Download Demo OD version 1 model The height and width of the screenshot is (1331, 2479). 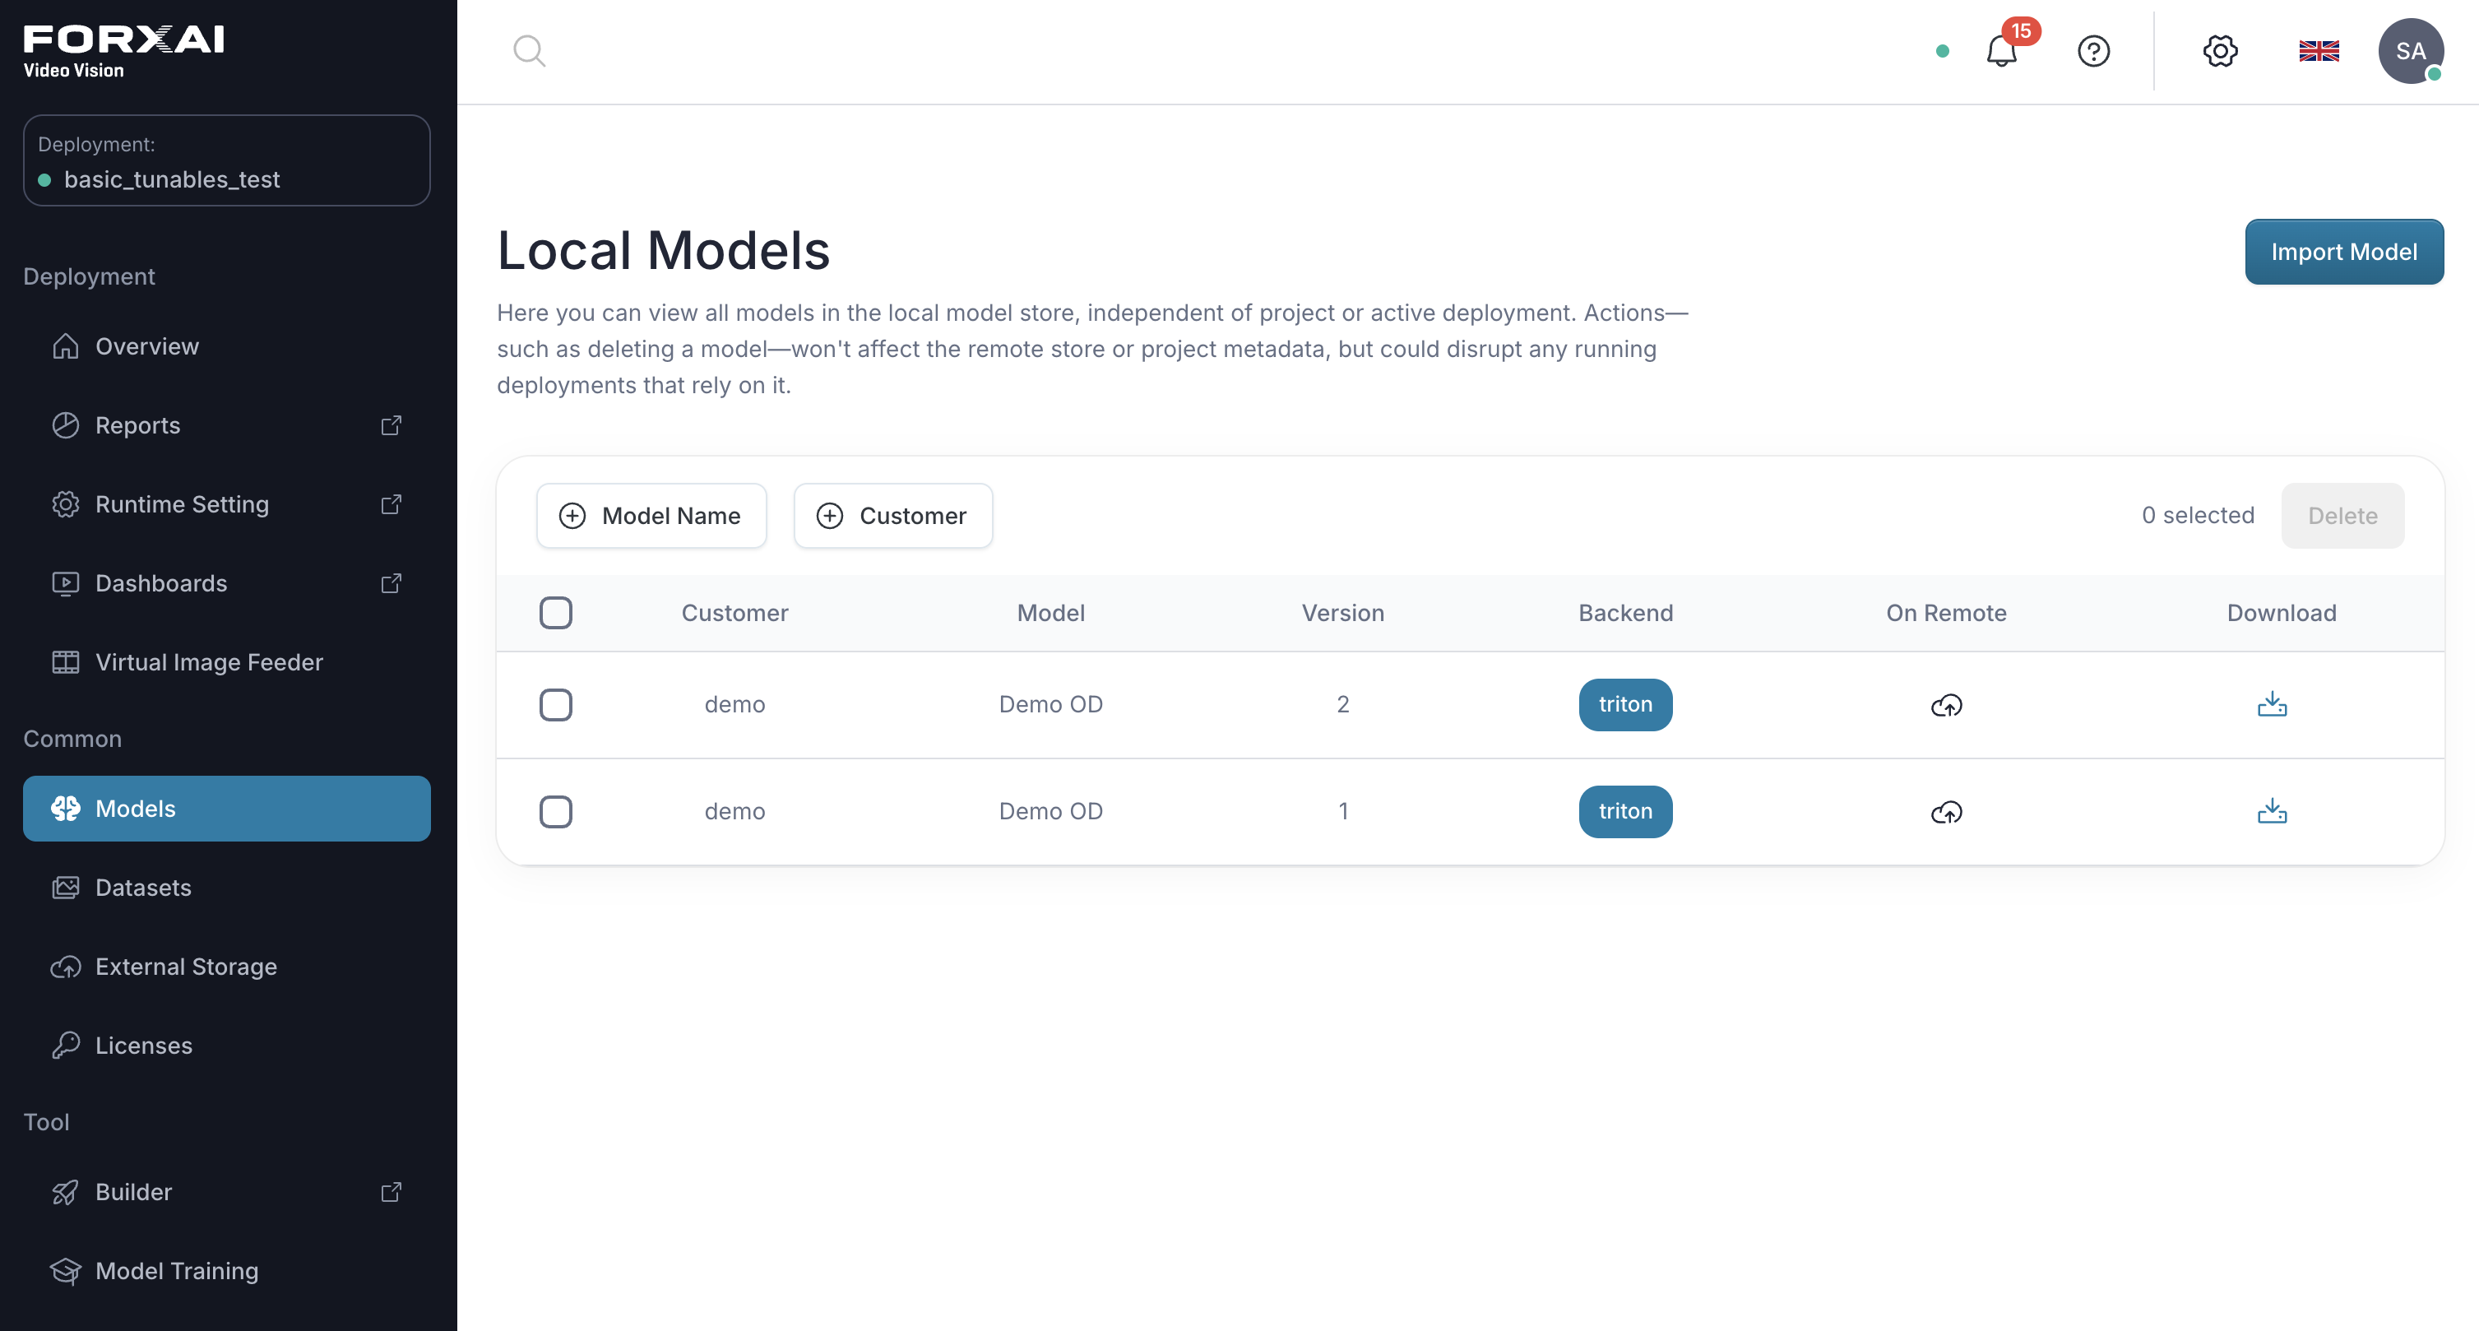[x=2272, y=811]
